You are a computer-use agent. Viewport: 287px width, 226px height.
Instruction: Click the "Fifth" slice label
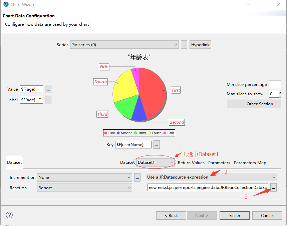[x=104, y=67]
